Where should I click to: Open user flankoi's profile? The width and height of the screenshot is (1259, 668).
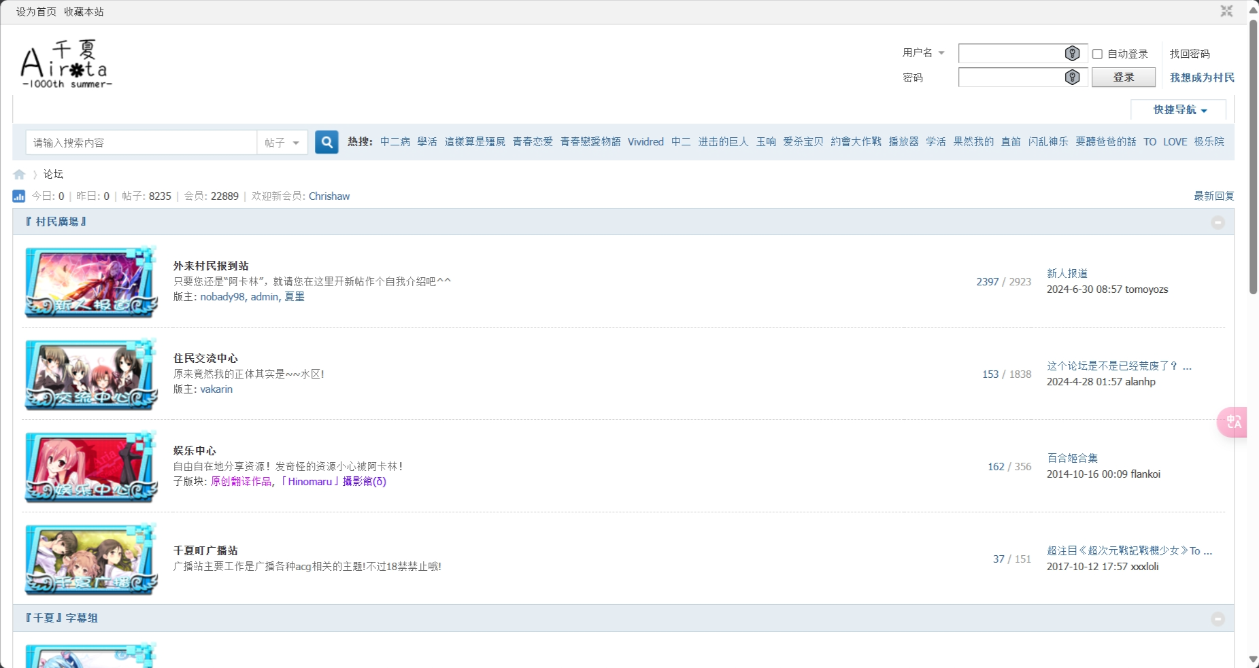[1145, 474]
